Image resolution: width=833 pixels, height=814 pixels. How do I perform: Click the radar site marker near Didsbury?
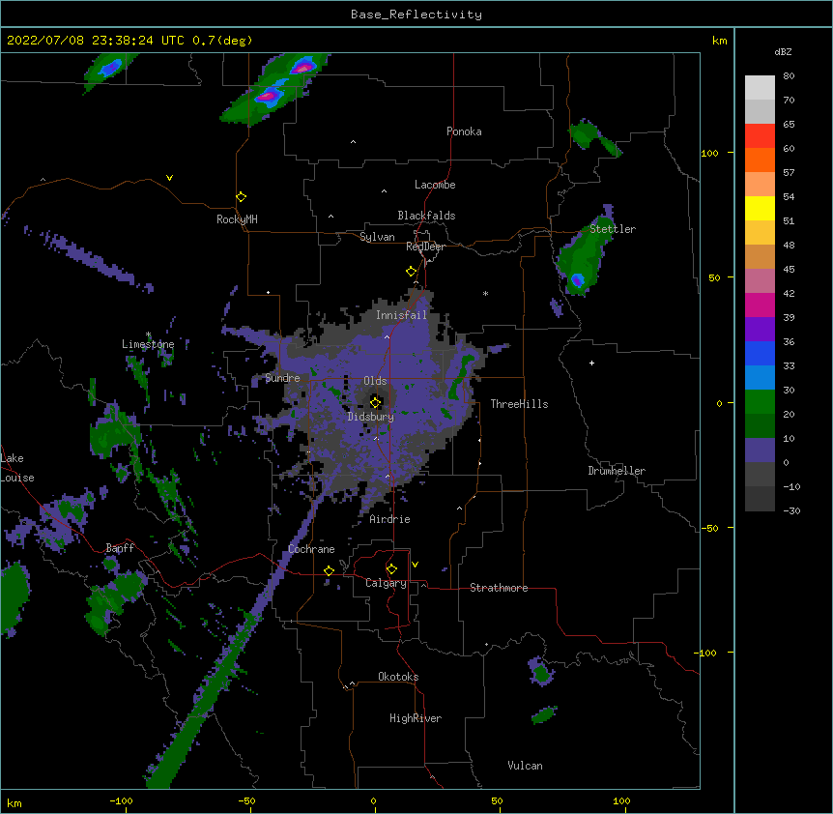click(375, 402)
